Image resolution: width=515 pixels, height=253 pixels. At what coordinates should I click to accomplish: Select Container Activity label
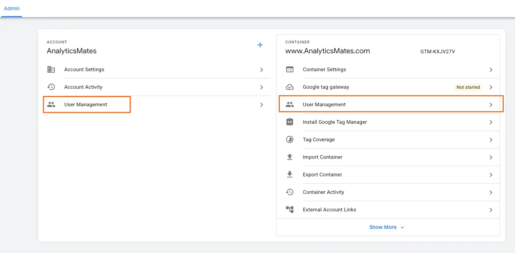[x=323, y=192]
